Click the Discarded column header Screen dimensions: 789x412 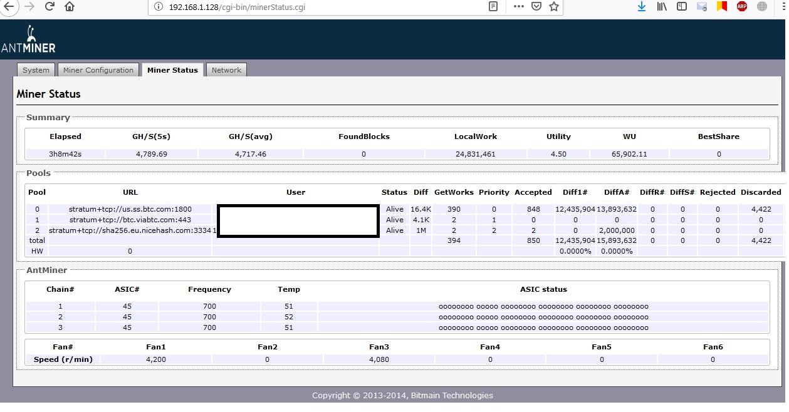[x=761, y=192]
